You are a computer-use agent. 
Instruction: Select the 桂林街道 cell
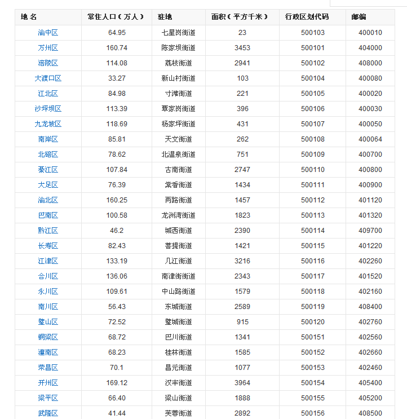(178, 352)
